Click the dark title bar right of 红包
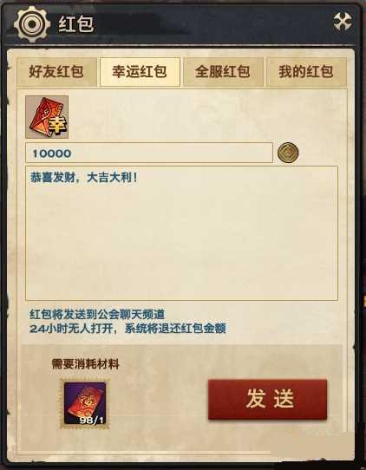This screenshot has width=366, height=470. point(212,24)
